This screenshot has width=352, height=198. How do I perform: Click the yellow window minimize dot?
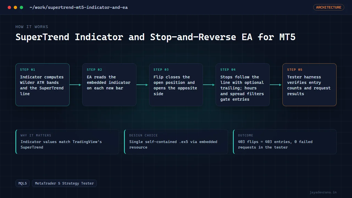tap(15, 7)
